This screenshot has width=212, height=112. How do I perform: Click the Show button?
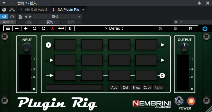(x=136, y=88)
